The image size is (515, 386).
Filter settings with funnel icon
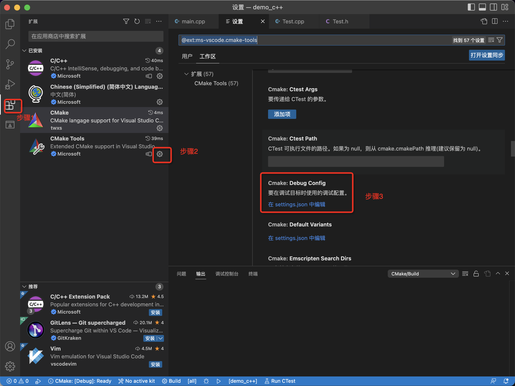[x=500, y=40]
